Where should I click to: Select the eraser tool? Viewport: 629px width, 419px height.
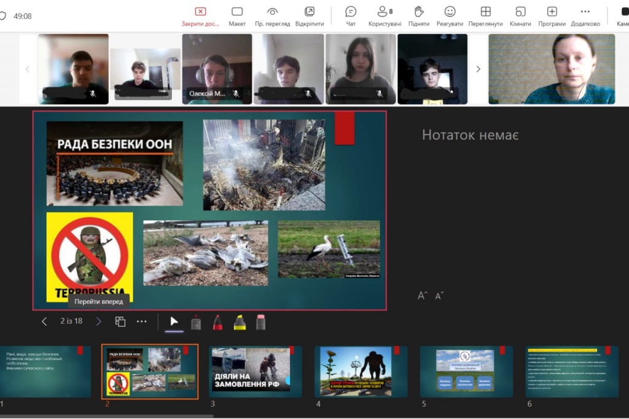click(261, 322)
